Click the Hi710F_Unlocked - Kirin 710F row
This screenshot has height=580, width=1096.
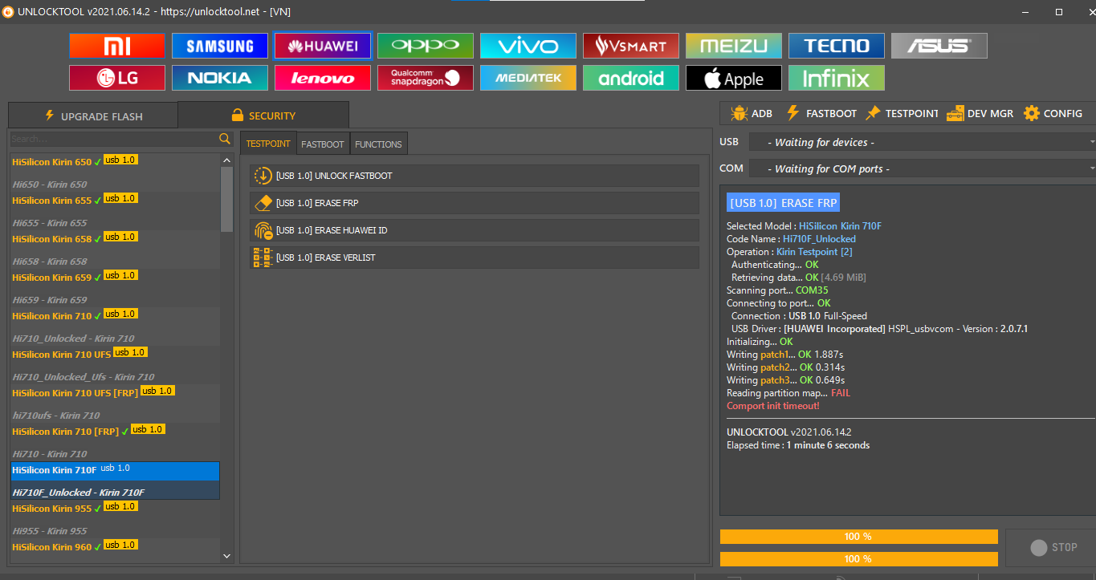[115, 492]
